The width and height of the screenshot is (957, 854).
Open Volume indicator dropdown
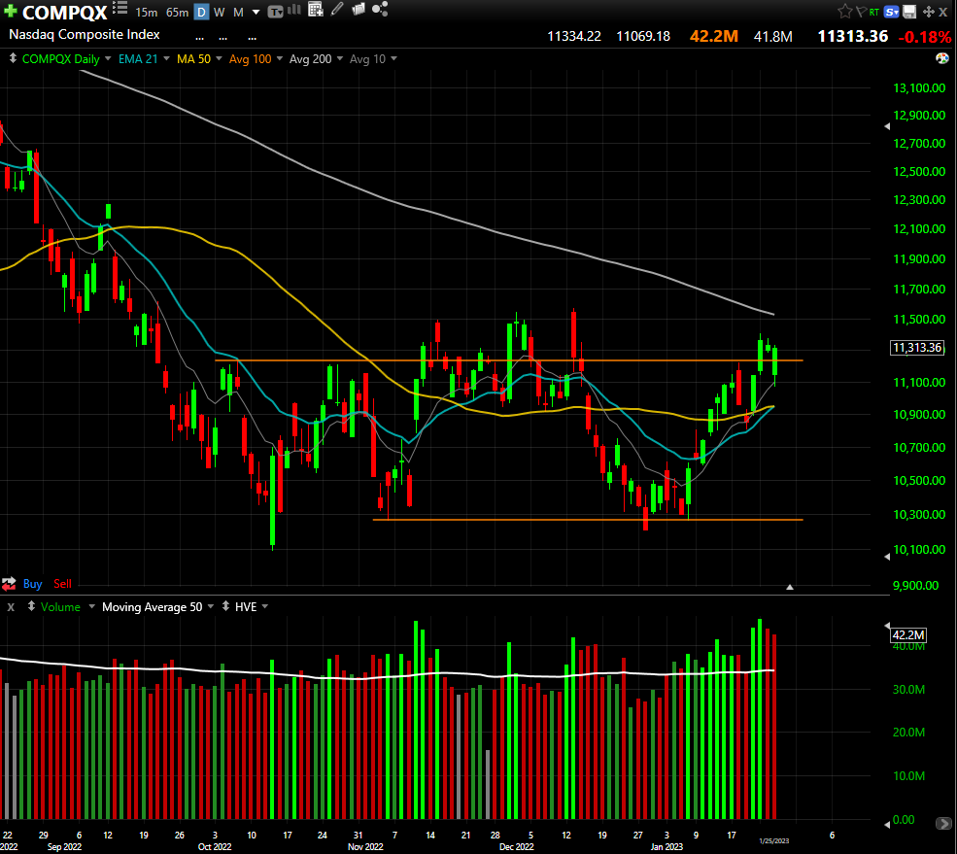(92, 606)
